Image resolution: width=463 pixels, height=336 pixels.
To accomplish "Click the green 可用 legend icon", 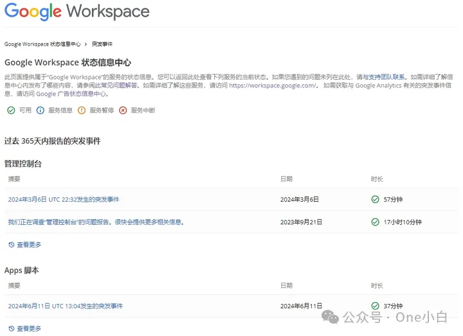I will coord(11,111).
